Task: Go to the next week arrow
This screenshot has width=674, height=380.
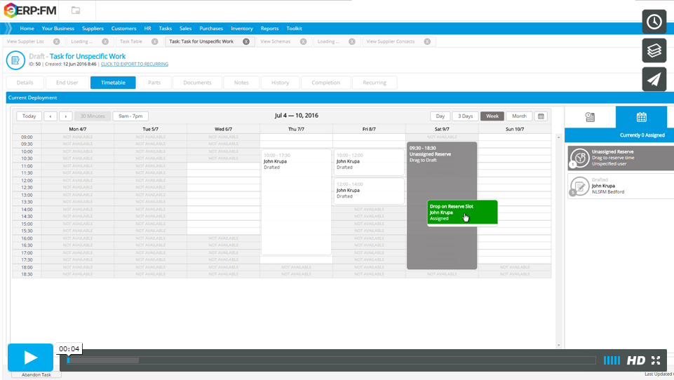Action: click(x=65, y=116)
